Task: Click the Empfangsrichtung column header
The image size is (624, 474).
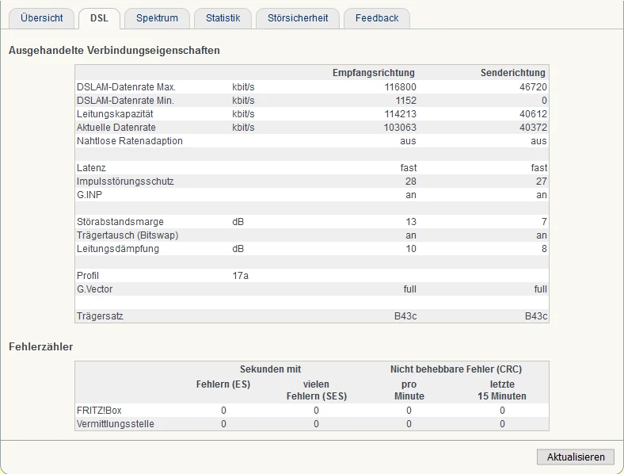Action: 374,73
